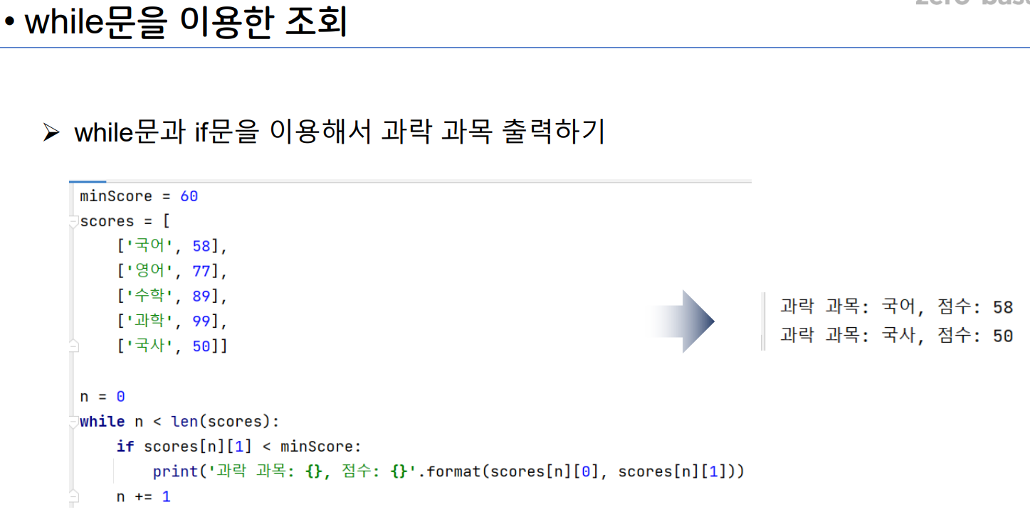Click output line '과락 과목: 국사, 점수: 50'
The image size is (1030, 512).
(896, 335)
